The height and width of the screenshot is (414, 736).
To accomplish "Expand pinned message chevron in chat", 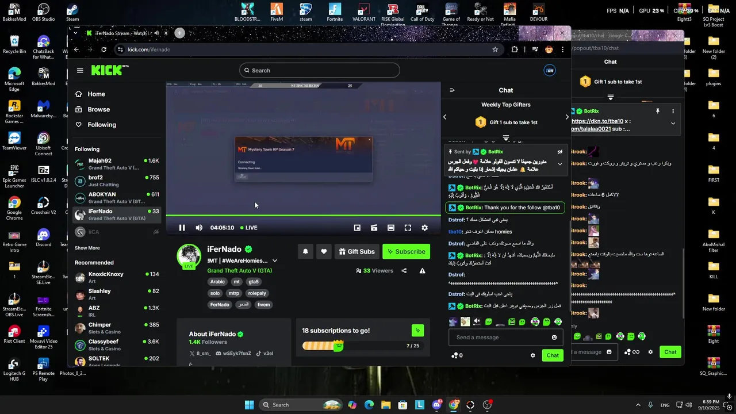I will 559,164.
